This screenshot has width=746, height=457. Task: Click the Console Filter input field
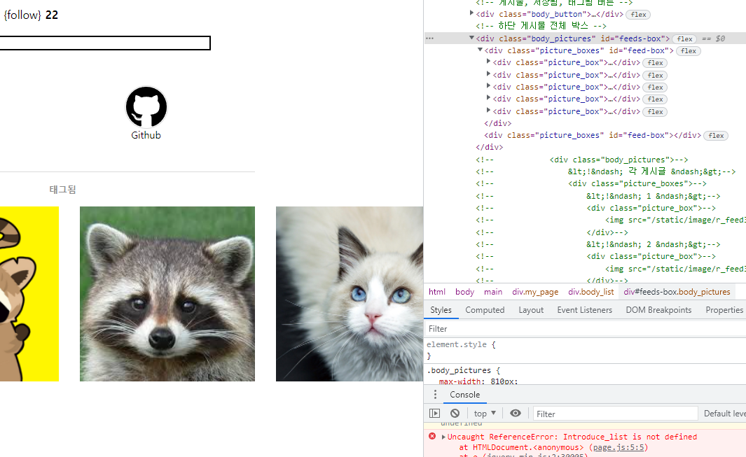[x=615, y=414]
